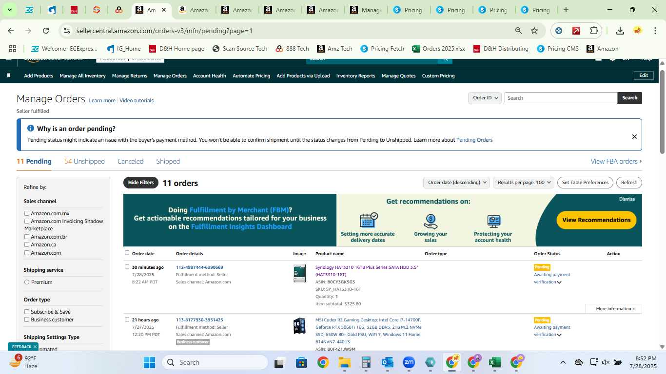Click into the order search field
Image resolution: width=666 pixels, height=374 pixels.
pyautogui.click(x=561, y=98)
